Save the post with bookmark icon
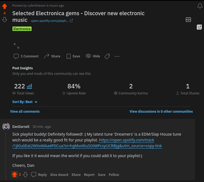This screenshot has height=182, width=204. tap(73, 56)
